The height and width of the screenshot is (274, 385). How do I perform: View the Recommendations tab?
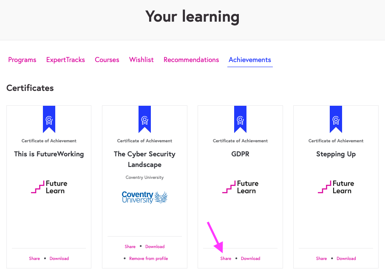point(191,60)
